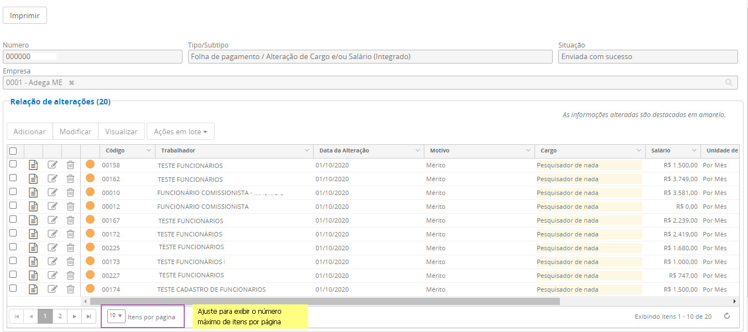Click scrollbar left arrow
The height and width of the screenshot is (332, 748).
tap(85, 302)
